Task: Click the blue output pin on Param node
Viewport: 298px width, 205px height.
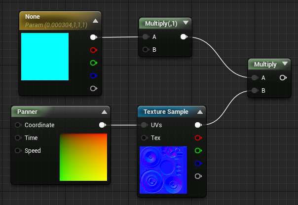Action: click(x=93, y=75)
